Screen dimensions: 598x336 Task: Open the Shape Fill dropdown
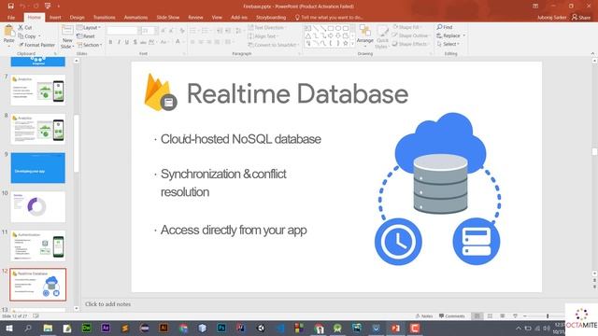tap(408, 27)
